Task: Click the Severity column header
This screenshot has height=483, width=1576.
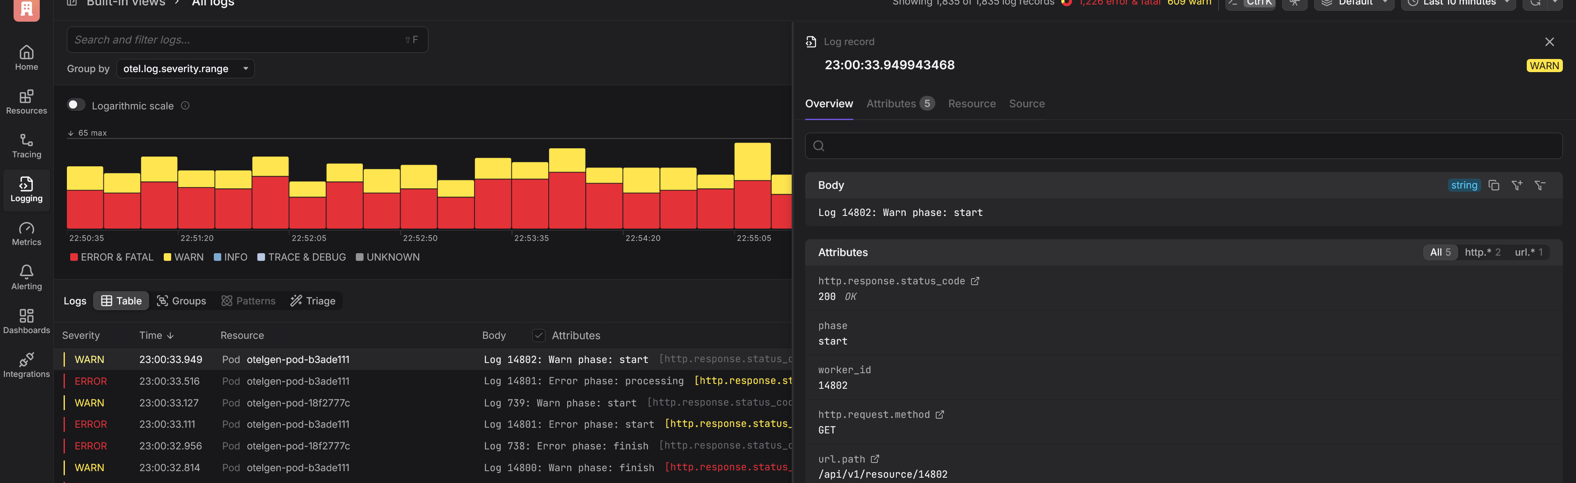Action: click(81, 335)
